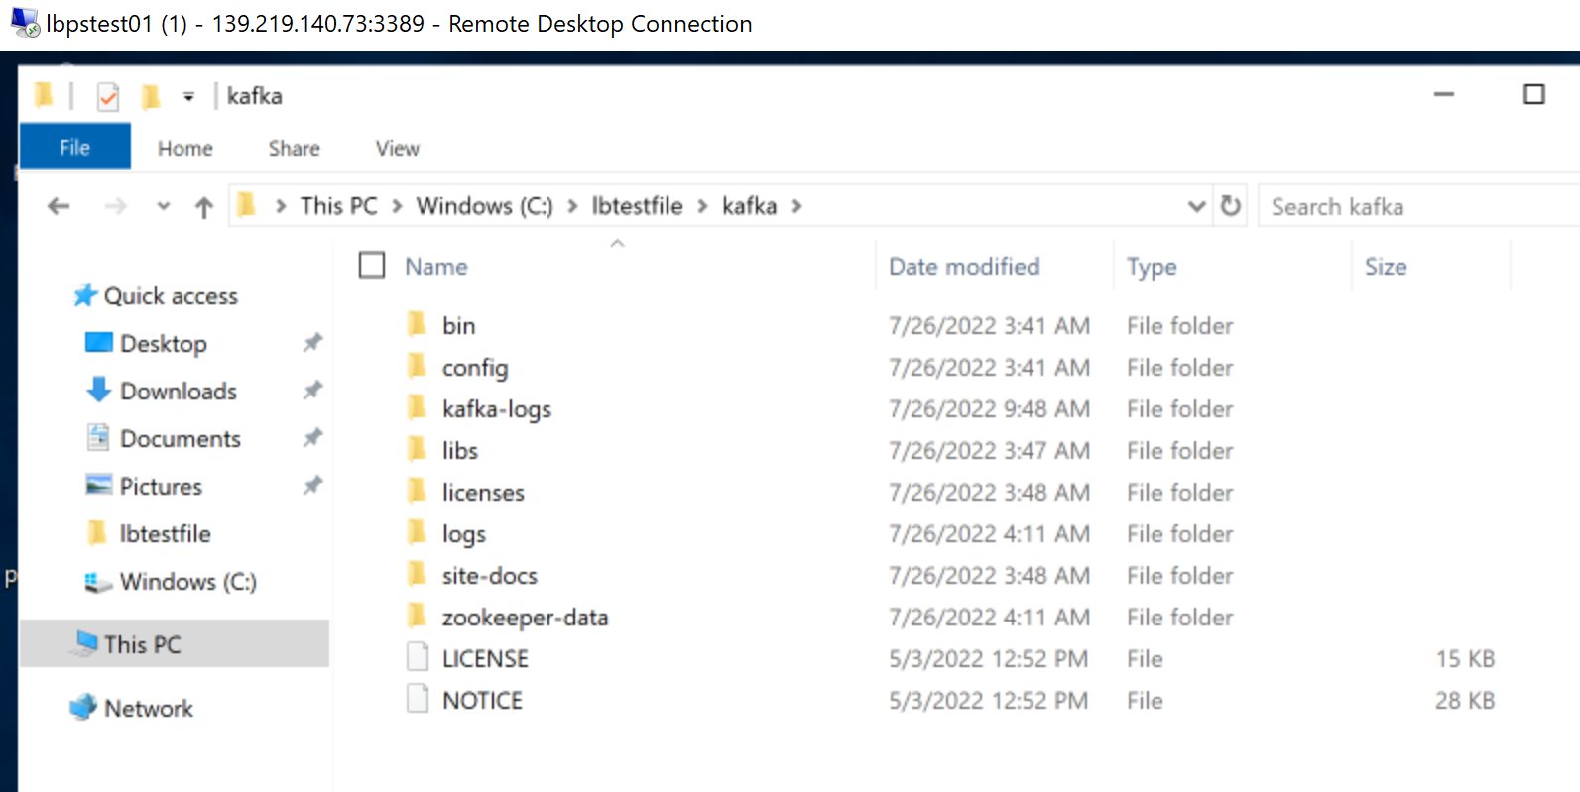Click the New folder icon in title bar
The height and width of the screenshot is (792, 1580).
151,96
